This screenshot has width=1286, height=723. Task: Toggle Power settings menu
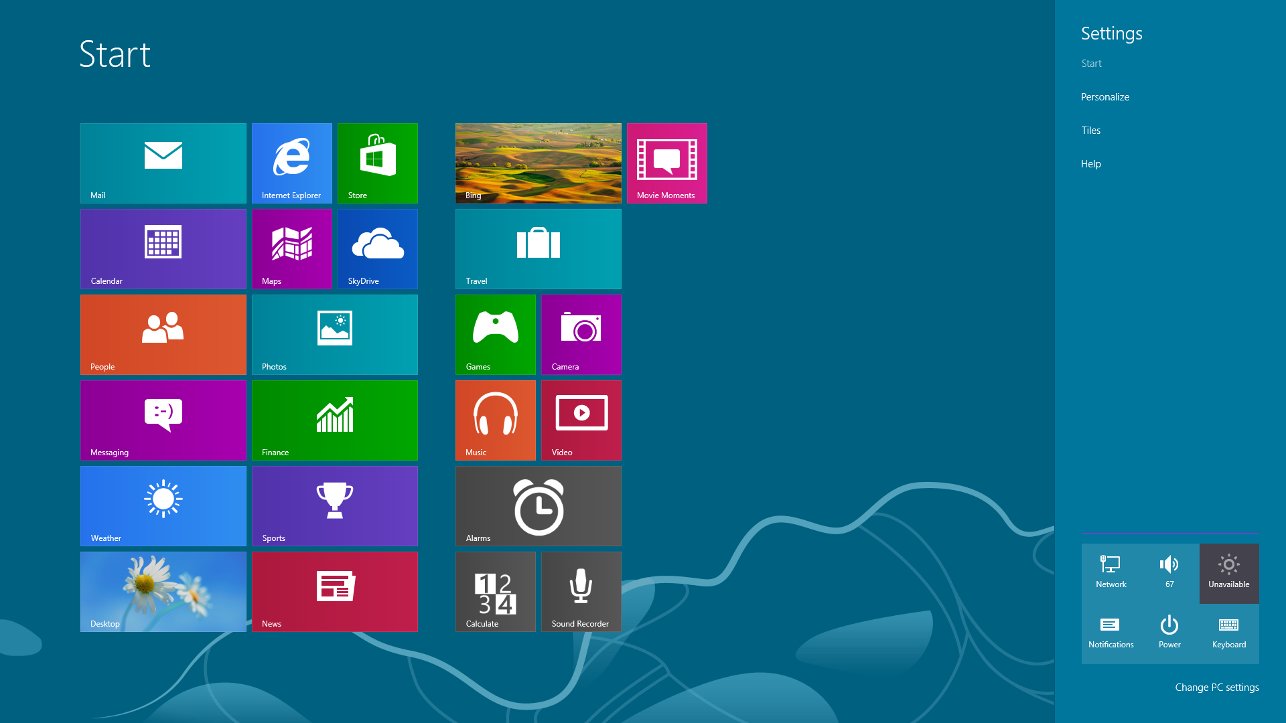point(1169,631)
